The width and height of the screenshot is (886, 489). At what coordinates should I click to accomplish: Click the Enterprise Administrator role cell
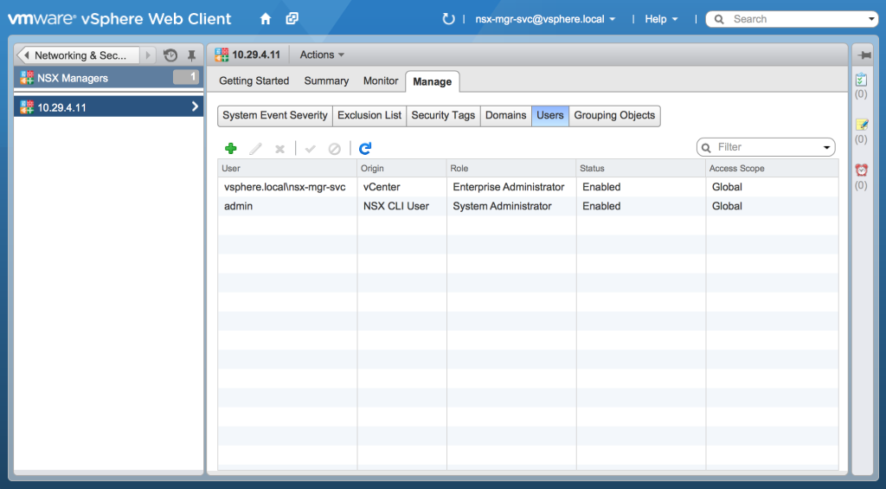click(511, 187)
